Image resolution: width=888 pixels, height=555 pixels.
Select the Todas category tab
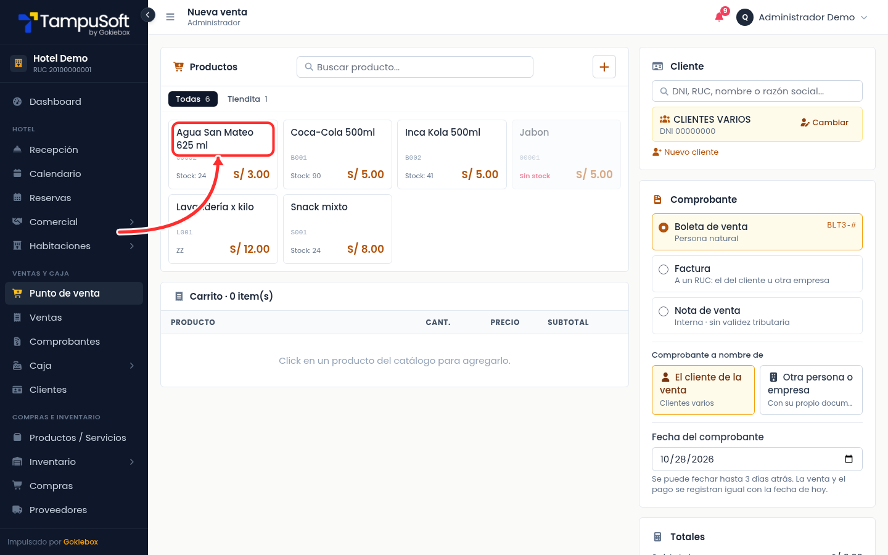[193, 99]
